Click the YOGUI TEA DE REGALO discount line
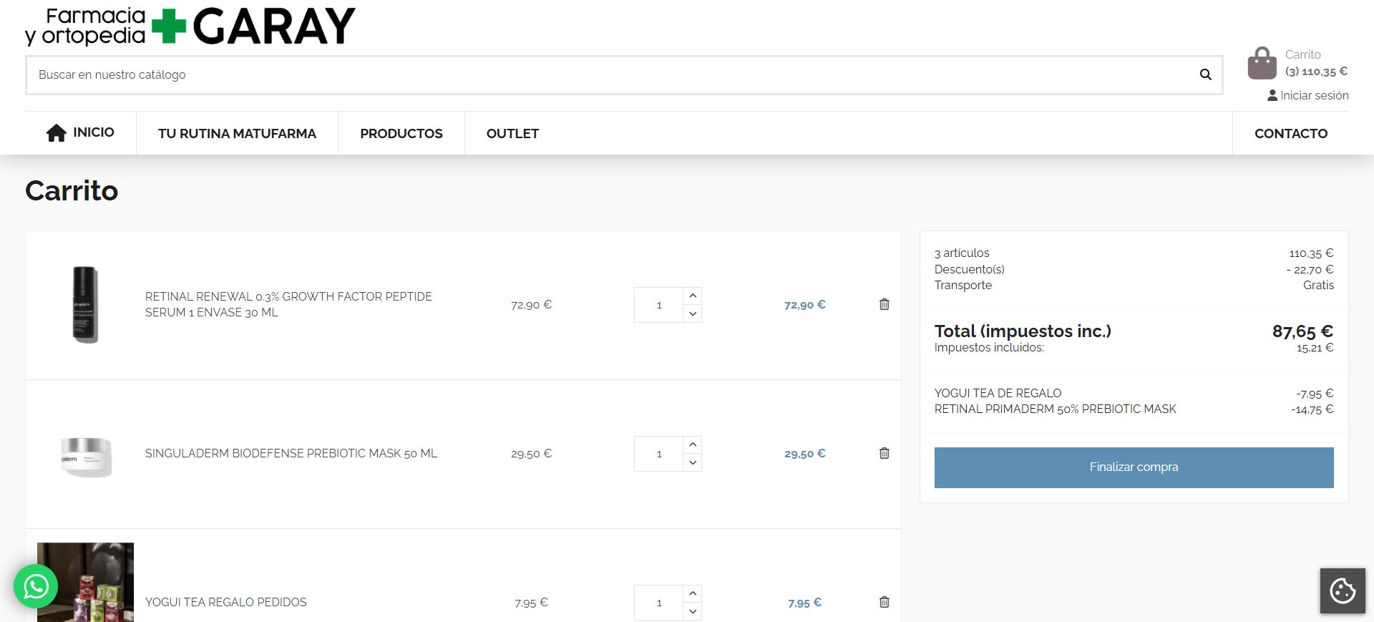Image resolution: width=1374 pixels, height=622 pixels. [x=998, y=393]
